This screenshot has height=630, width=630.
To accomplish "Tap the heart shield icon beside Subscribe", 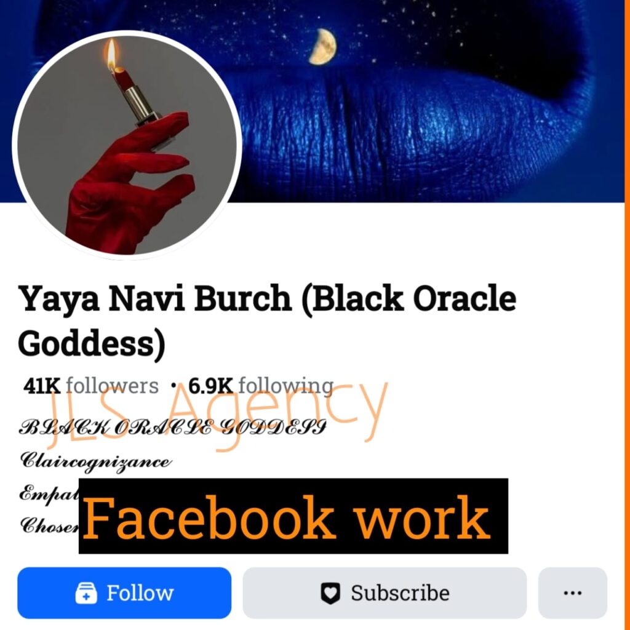I will (x=330, y=594).
